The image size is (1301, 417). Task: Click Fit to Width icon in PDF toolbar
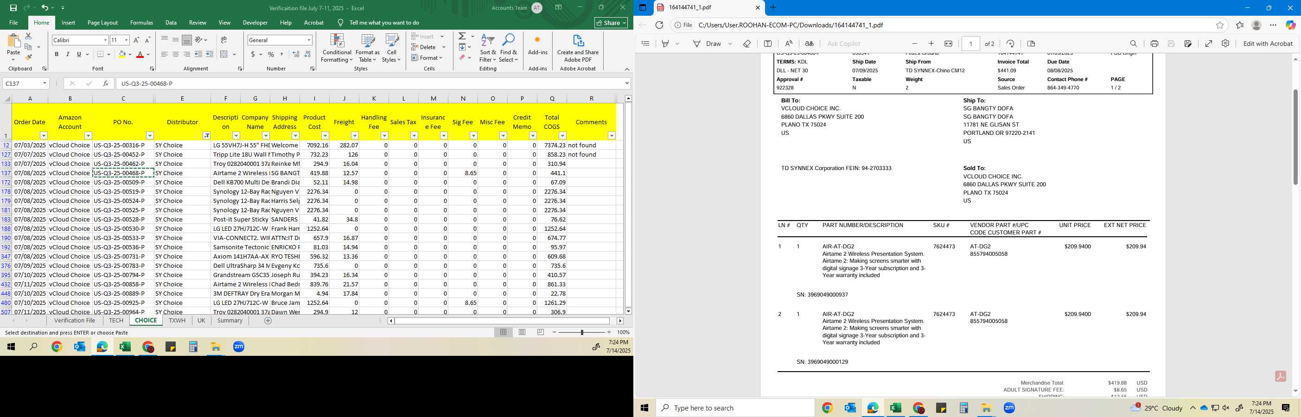[x=949, y=44]
